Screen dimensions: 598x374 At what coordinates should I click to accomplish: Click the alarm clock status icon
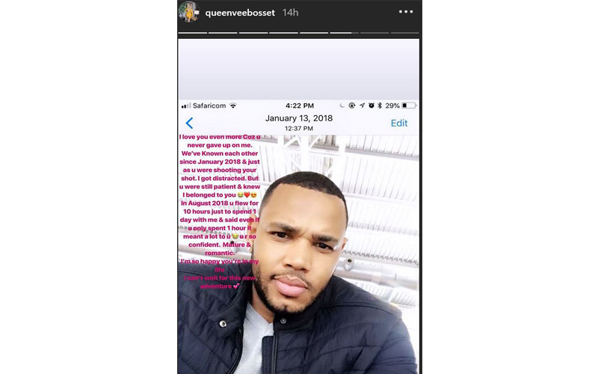[371, 105]
